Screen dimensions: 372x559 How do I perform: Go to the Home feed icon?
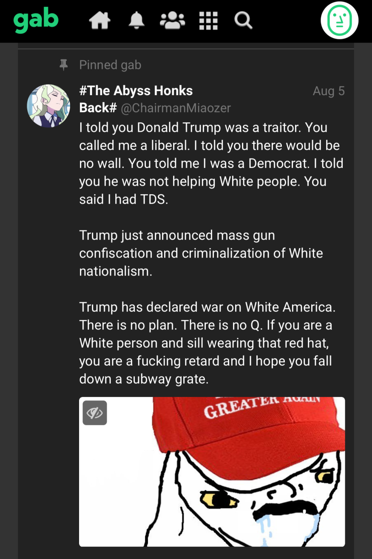[x=99, y=20]
